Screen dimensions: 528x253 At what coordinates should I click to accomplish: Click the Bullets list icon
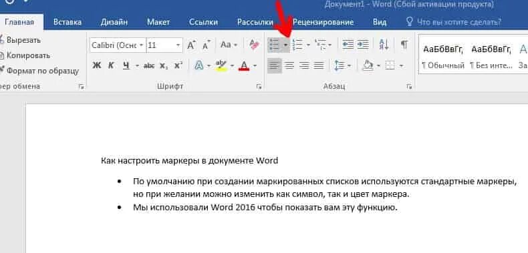(275, 45)
